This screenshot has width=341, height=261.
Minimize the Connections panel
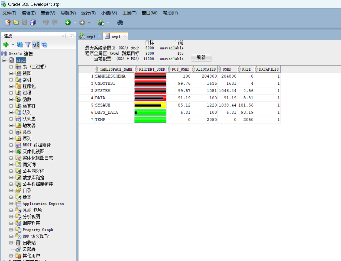point(71,36)
